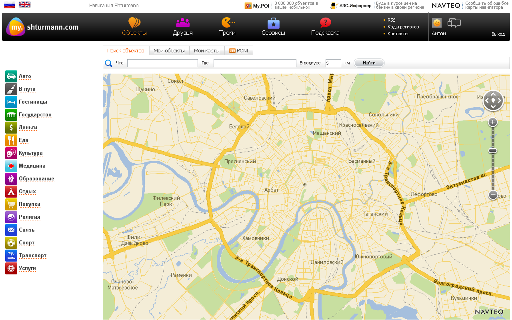
Task: Open the Мои карты tab
Action: pos(207,51)
